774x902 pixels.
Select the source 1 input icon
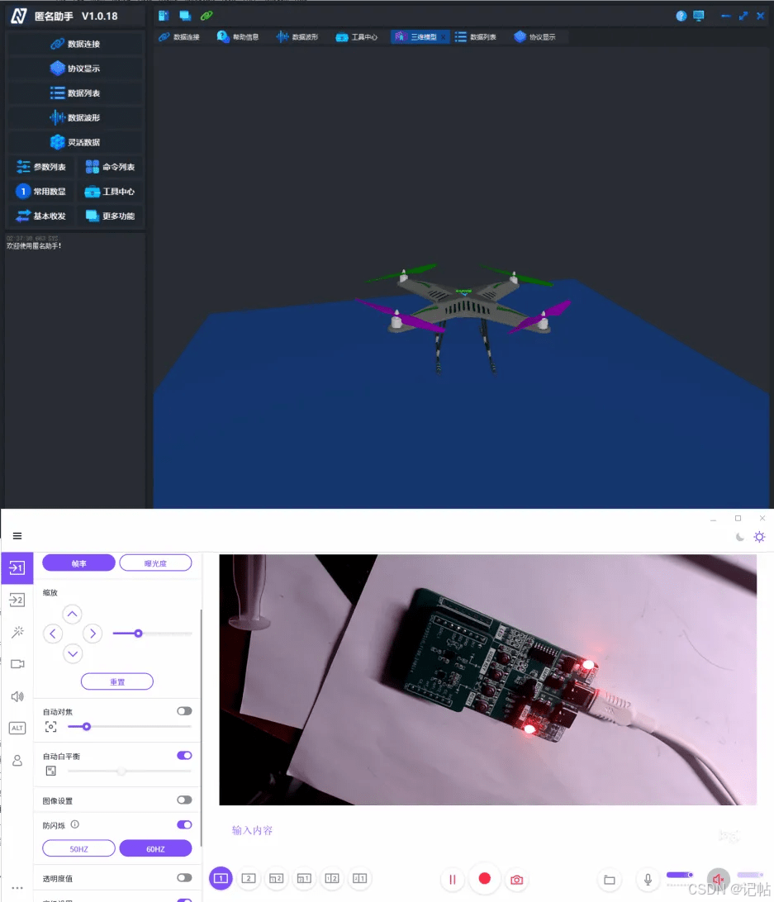[x=17, y=568]
